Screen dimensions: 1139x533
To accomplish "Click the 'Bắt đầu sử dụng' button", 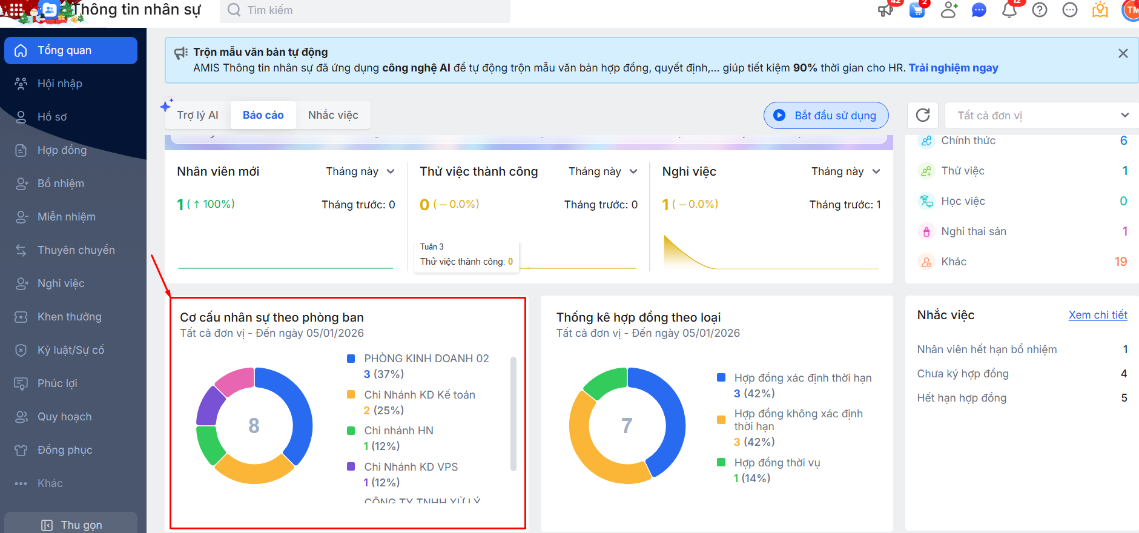I will point(826,115).
